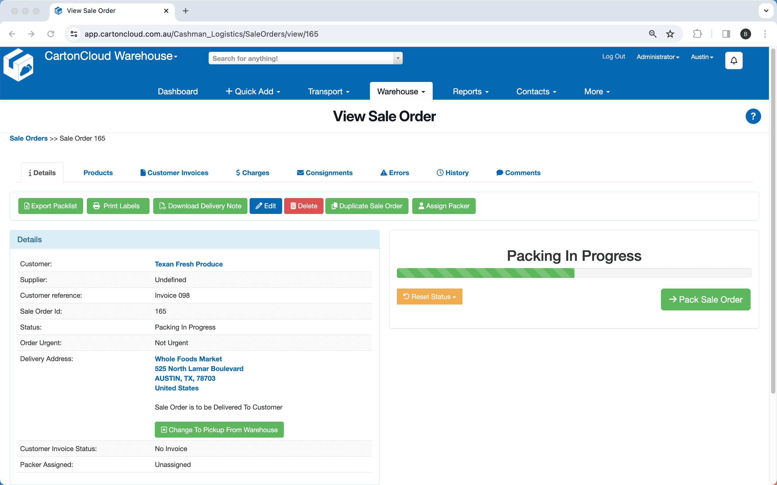The image size is (777, 485).
Task: Open the Reset Status dropdown
Action: [x=429, y=297]
